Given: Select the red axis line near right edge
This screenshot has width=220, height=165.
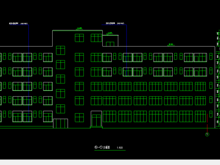Looking at the screenshot, I should tap(207, 123).
